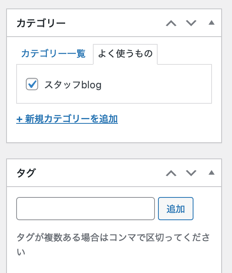The height and width of the screenshot is (273, 232).
Task: Click the スタッフblog category label text
Action: pyautogui.click(x=73, y=85)
